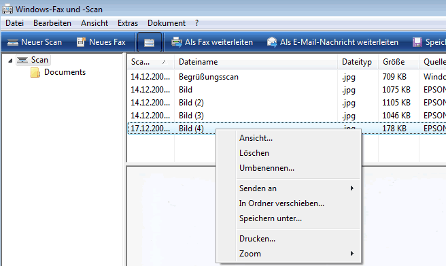Click the Als Fax weiterleiten icon
Image resolution: width=446 pixels, height=266 pixels.
(177, 42)
